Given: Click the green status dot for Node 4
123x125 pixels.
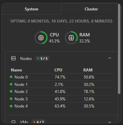Looking at the screenshot, I should (x=11, y=106).
